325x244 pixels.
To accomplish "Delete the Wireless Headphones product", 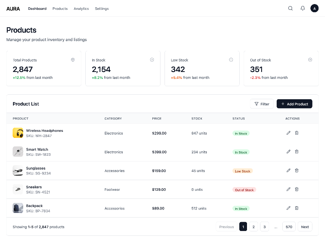I will click(297, 133).
